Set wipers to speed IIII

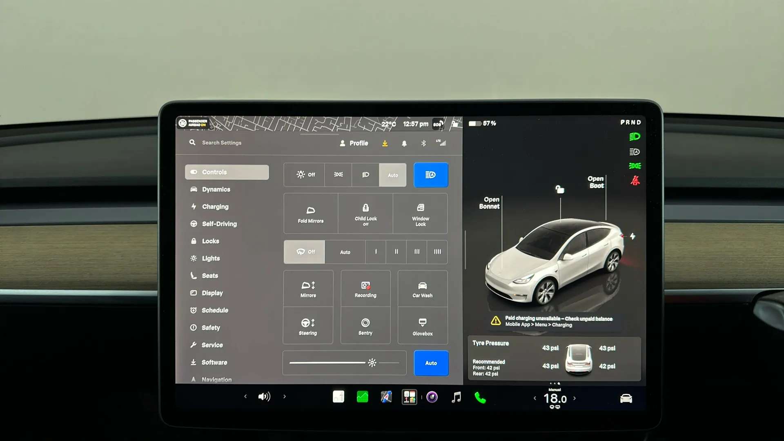pyautogui.click(x=437, y=252)
